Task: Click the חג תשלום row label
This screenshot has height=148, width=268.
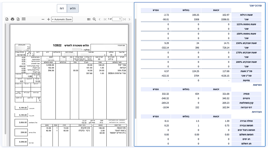Action: click(246, 144)
